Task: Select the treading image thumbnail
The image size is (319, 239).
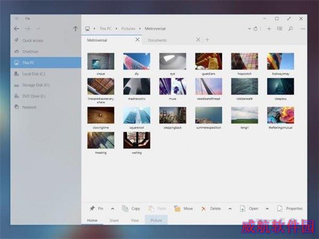Action: pos(100,140)
